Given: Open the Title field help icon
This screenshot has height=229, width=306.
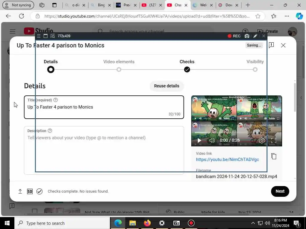Looking at the screenshot, I should (56, 100).
